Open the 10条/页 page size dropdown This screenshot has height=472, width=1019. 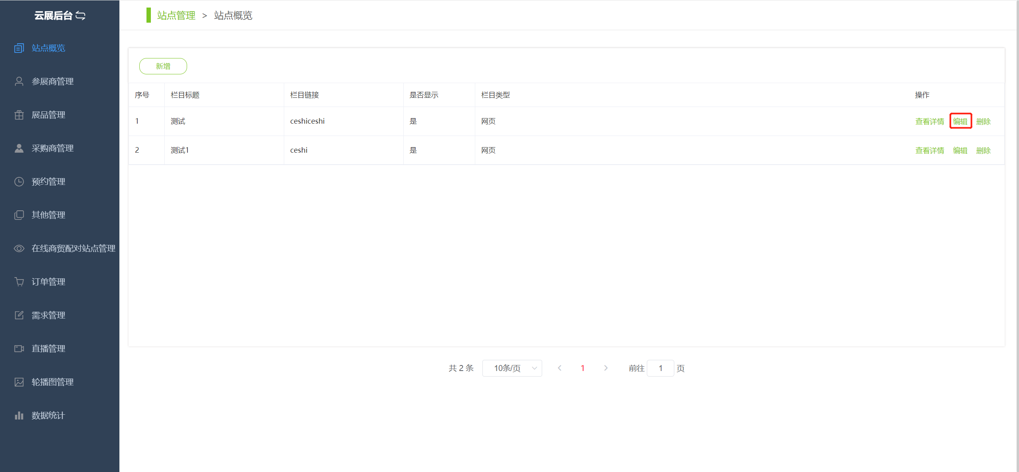[512, 368]
